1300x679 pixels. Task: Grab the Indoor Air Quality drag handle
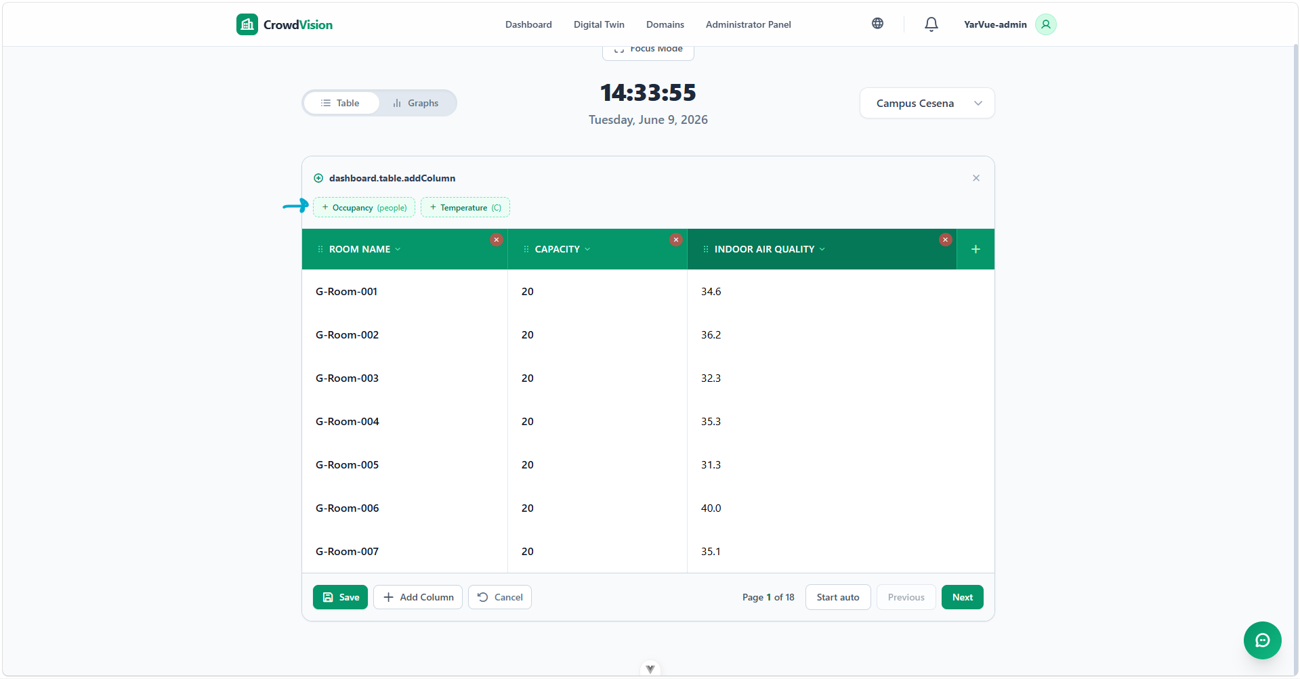pos(706,249)
